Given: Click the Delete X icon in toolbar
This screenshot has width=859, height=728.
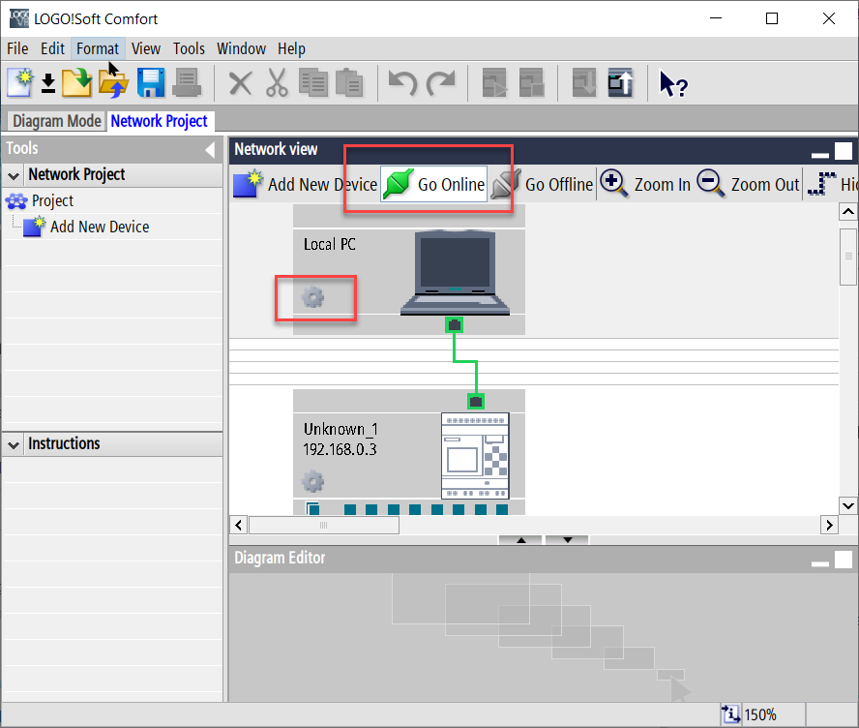Looking at the screenshot, I should (240, 84).
